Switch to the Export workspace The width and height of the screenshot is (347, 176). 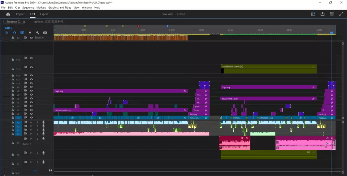pos(44,14)
